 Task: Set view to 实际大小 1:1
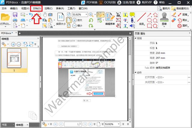61,19
